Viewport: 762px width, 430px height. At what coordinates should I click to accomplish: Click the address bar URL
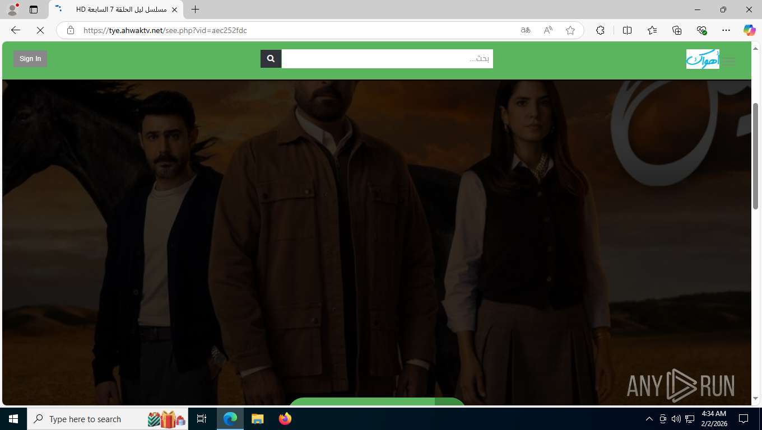click(x=165, y=30)
